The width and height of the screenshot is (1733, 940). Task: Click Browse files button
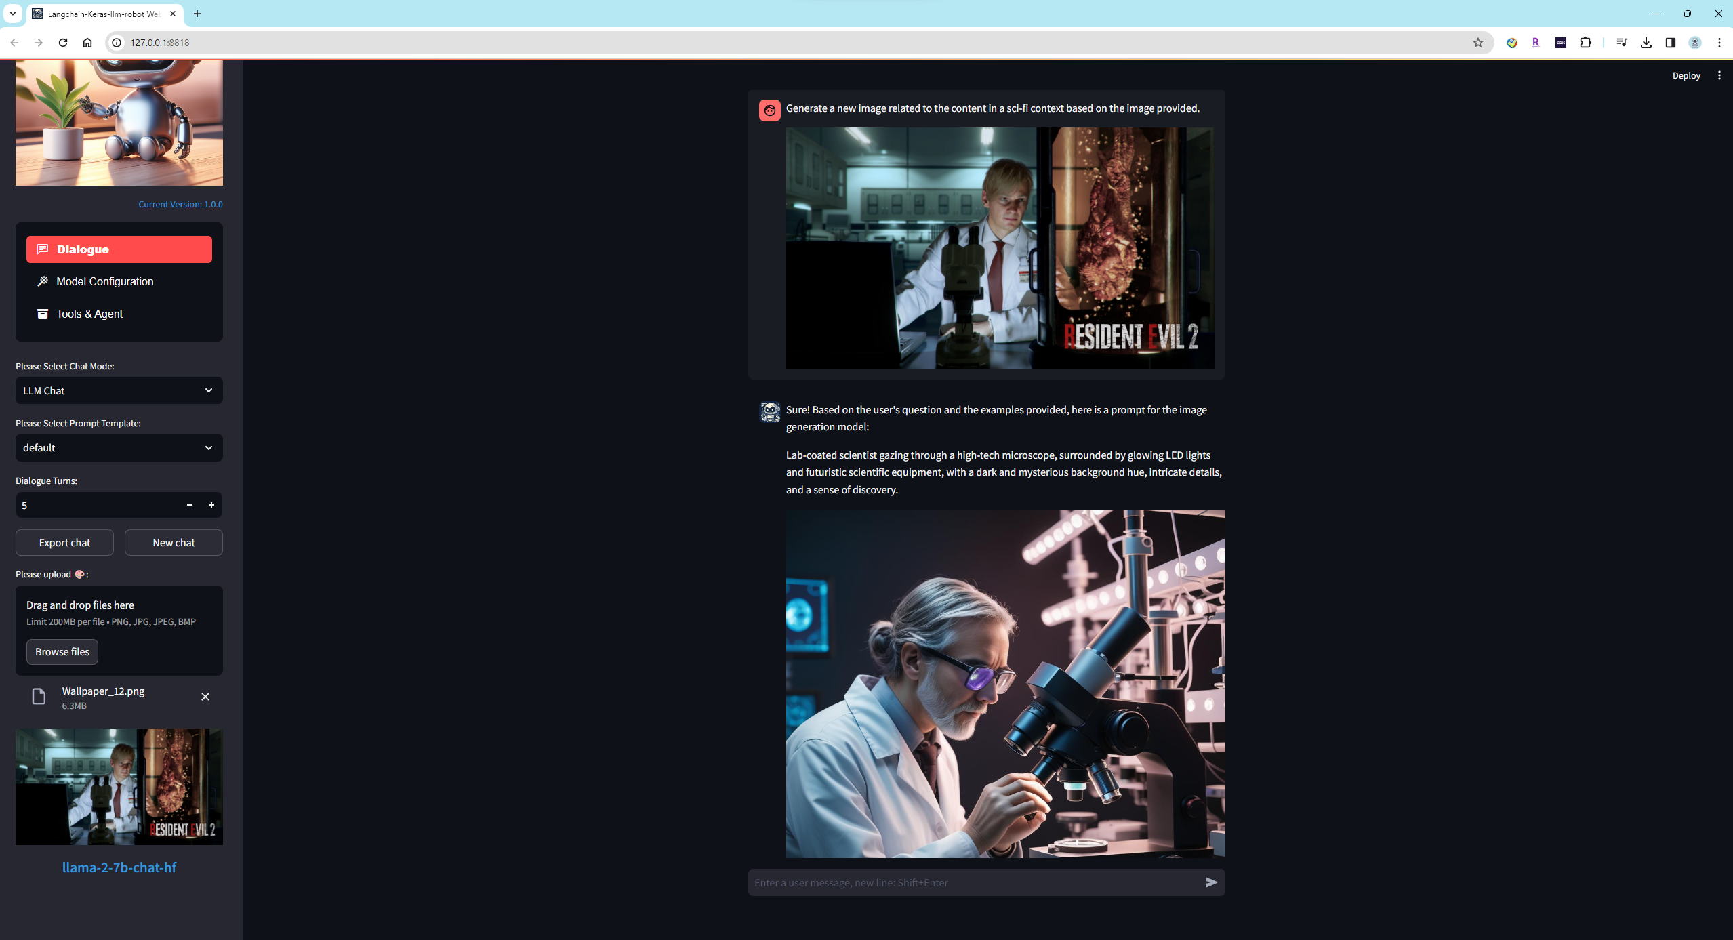pyautogui.click(x=62, y=651)
